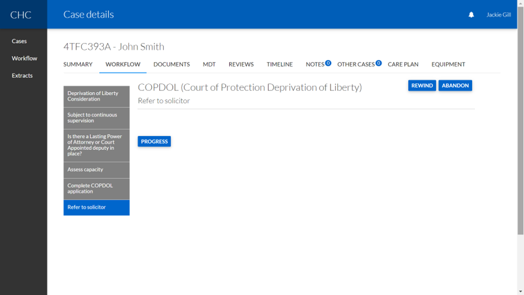Select the Complete COPDOL application step
This screenshot has width=524, height=295.
pos(96,188)
